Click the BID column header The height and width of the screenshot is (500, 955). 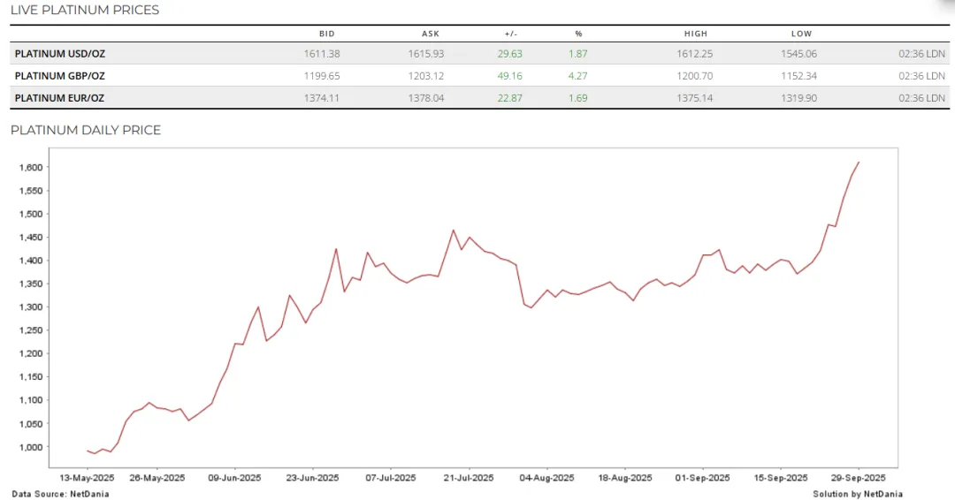(327, 34)
